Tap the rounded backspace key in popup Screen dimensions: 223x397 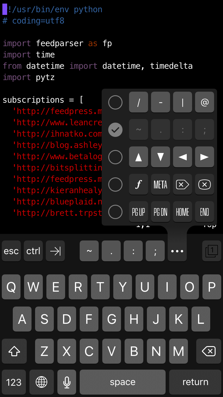click(205, 185)
